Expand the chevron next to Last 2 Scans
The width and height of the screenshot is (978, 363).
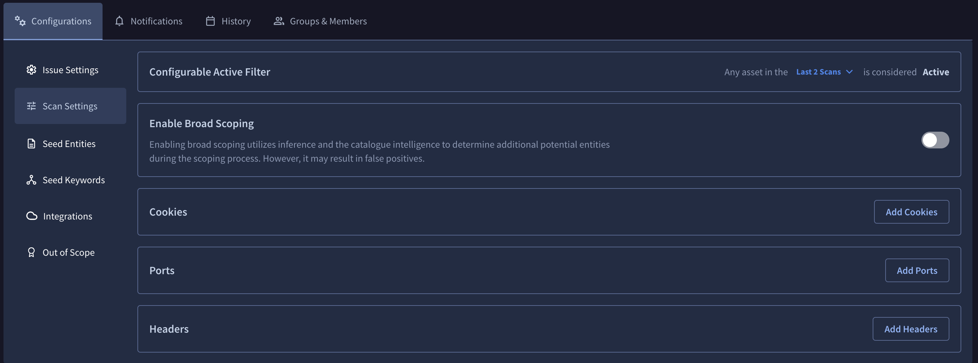point(850,72)
